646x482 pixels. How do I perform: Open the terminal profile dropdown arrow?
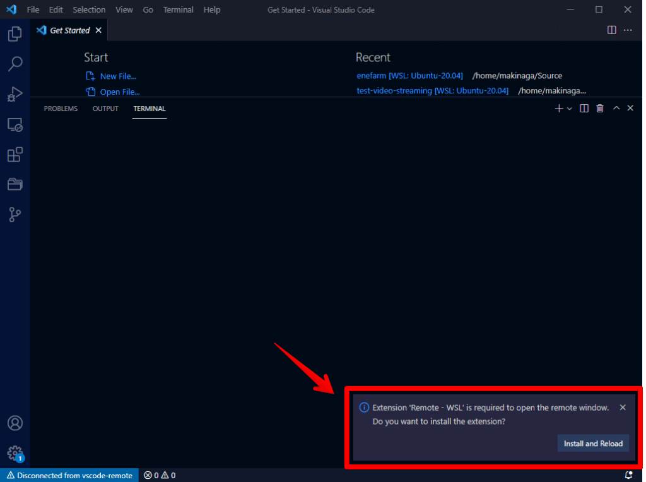pyautogui.click(x=569, y=108)
